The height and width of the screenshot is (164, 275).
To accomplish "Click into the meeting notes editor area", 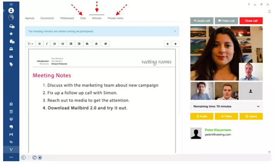I will tap(102, 101).
